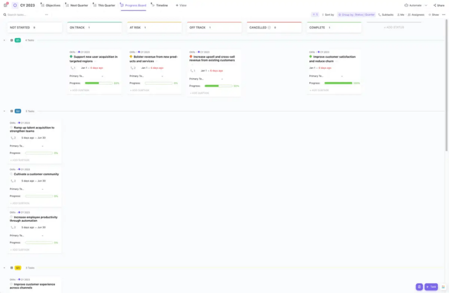Screen dimensions: 449x293
Task: Open the Automate dropdown chevron
Action: point(426,5)
